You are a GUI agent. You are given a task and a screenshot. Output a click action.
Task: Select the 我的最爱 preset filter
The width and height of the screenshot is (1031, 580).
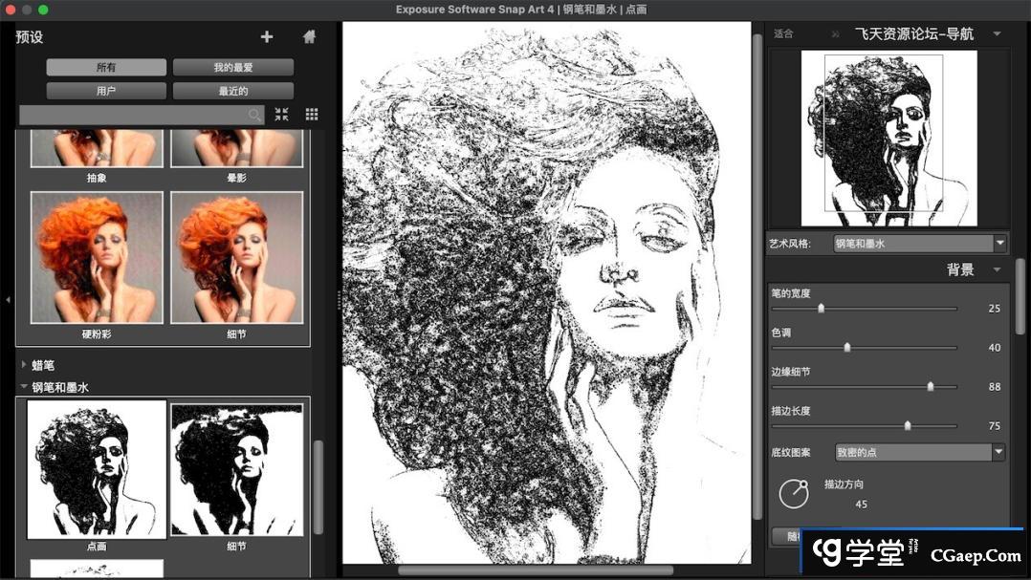point(232,68)
